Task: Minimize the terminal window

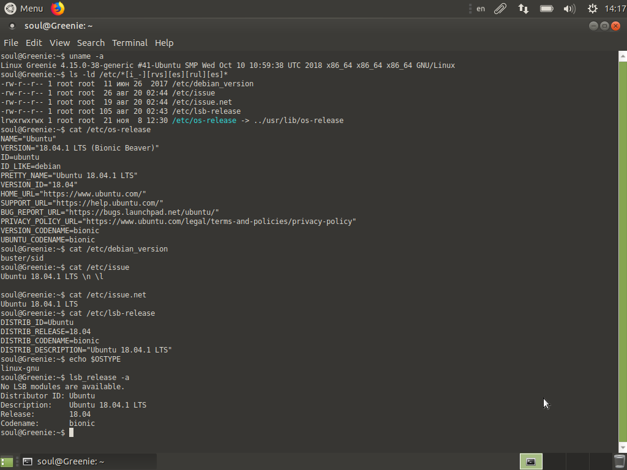Action: click(x=593, y=26)
